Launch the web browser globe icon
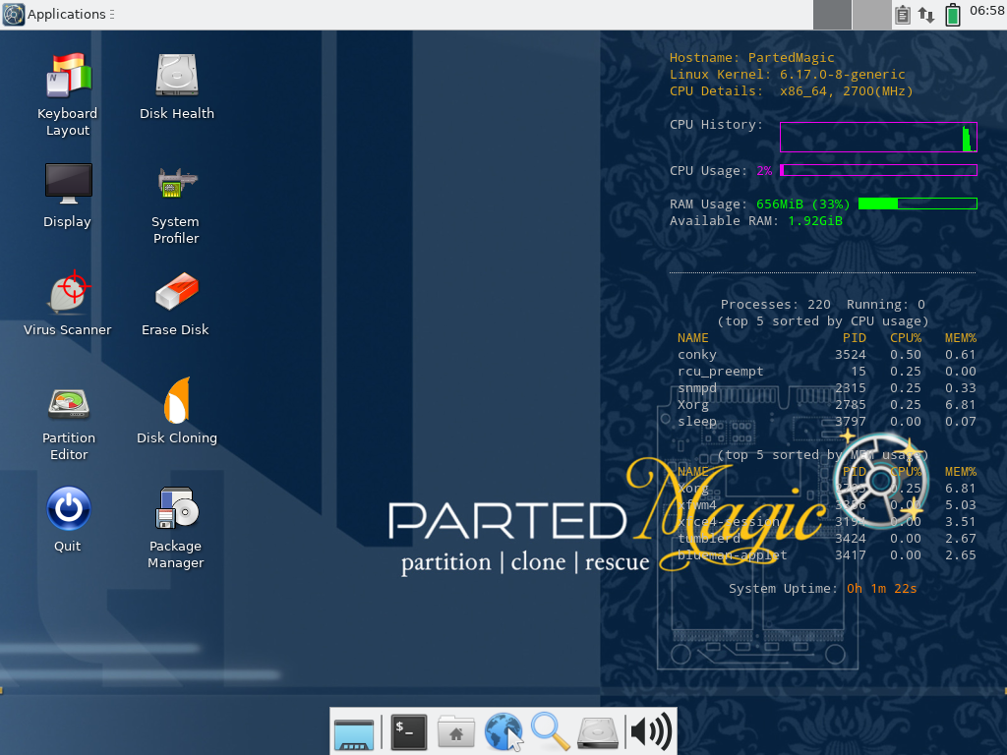This screenshot has height=755, width=1007. pos(503,731)
